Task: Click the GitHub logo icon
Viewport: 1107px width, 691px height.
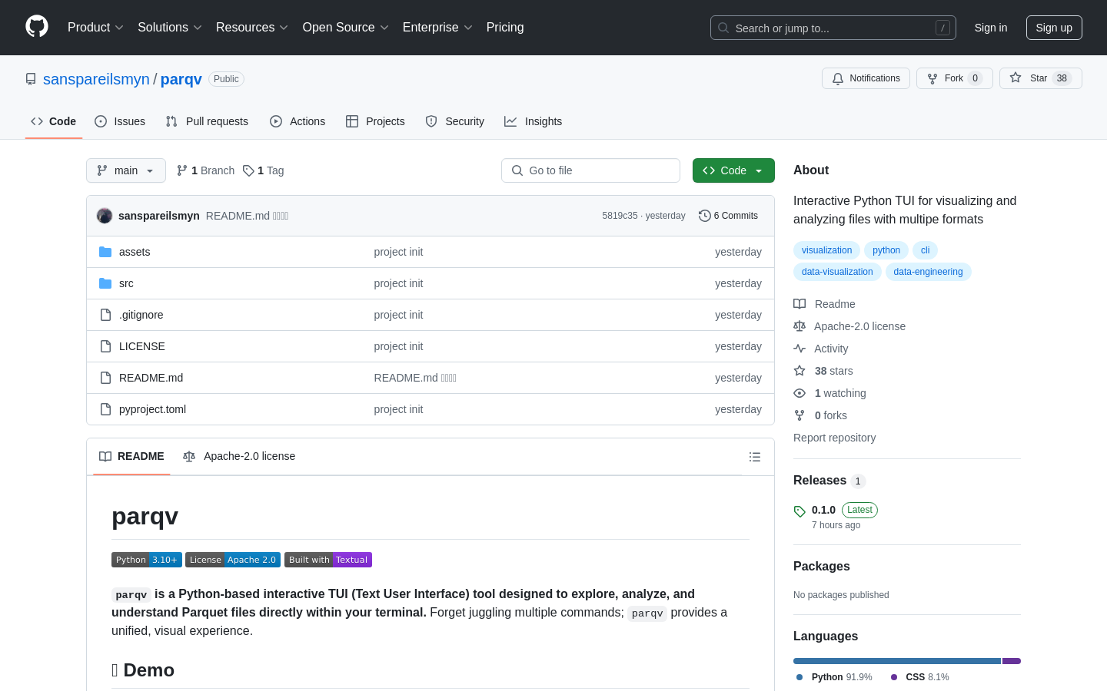Action: 37,27
